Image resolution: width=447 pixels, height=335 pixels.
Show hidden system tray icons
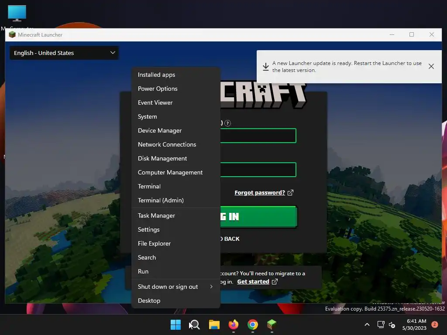point(367,325)
